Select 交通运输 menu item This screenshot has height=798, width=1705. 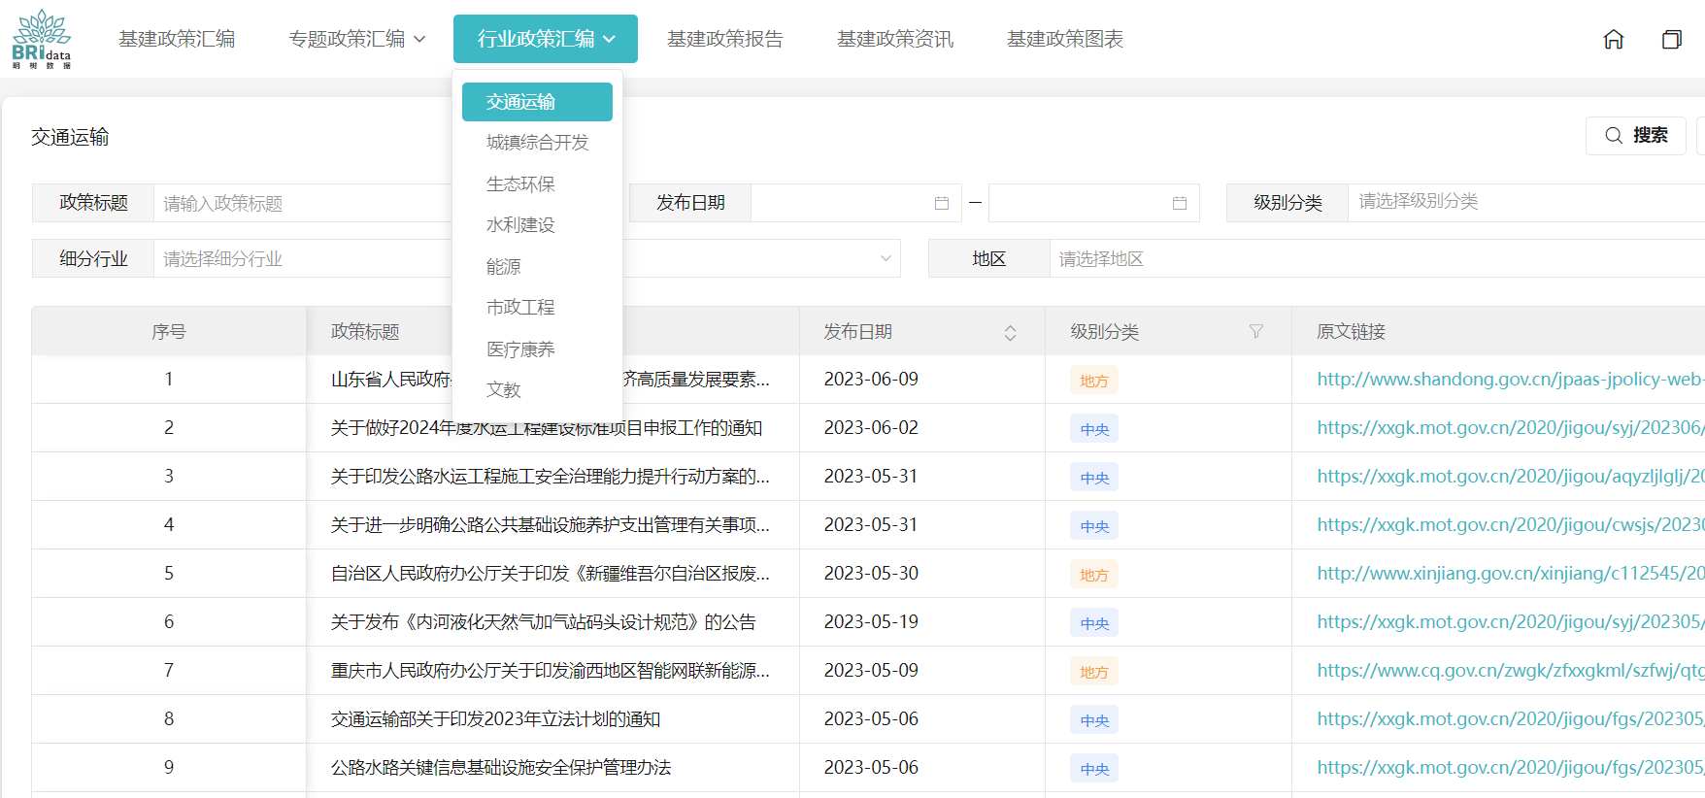click(x=537, y=102)
